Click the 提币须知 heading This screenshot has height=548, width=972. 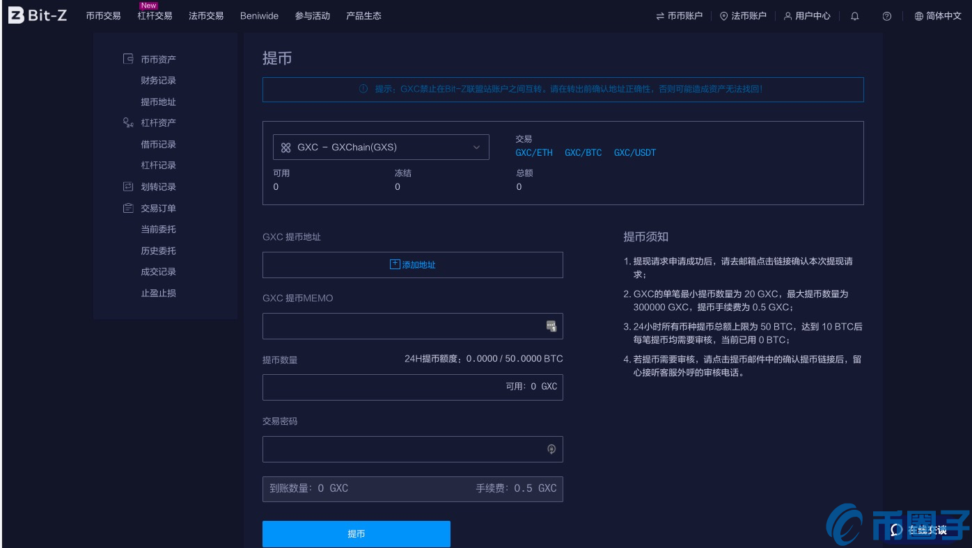click(645, 237)
